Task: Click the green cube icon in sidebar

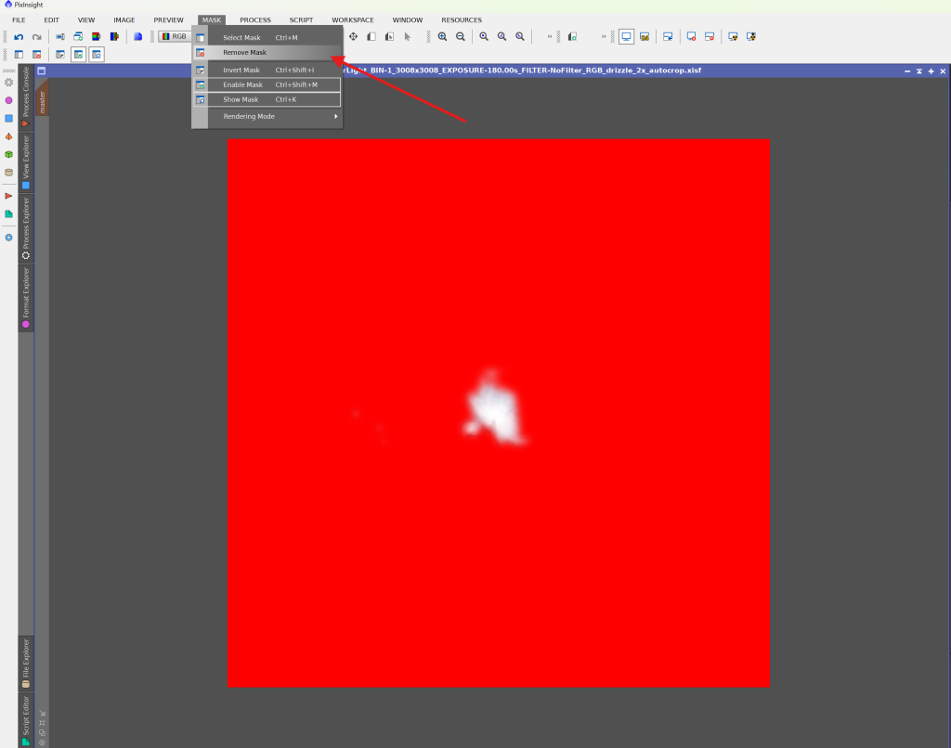Action: pyautogui.click(x=9, y=154)
